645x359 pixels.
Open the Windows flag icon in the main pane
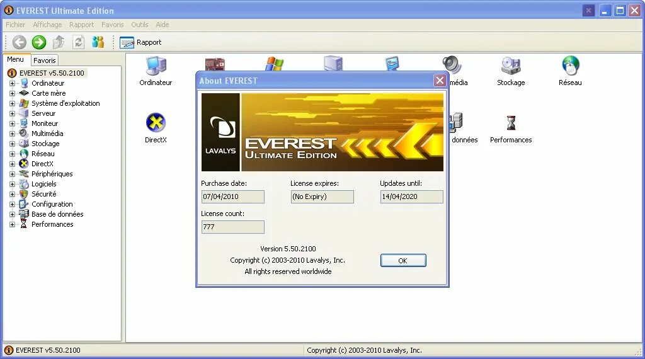coord(275,64)
